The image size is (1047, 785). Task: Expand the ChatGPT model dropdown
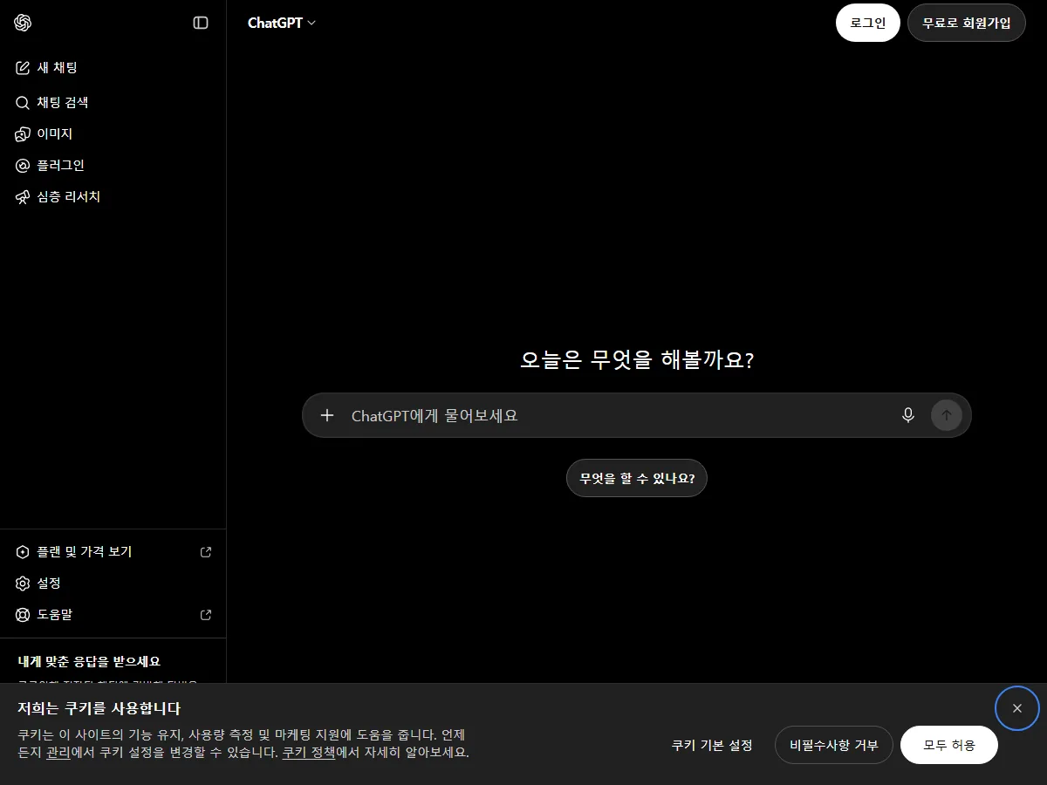(282, 23)
